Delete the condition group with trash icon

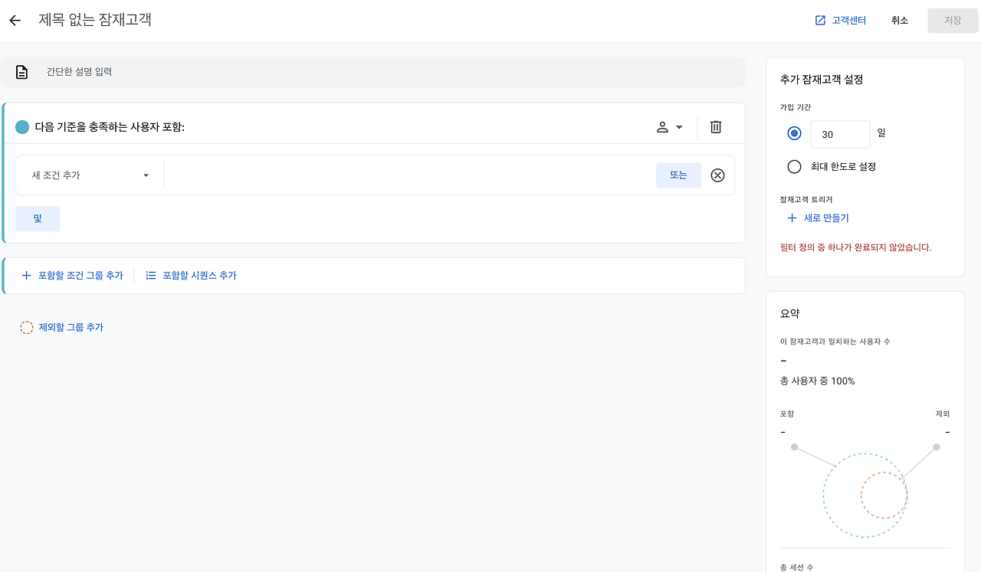(716, 127)
